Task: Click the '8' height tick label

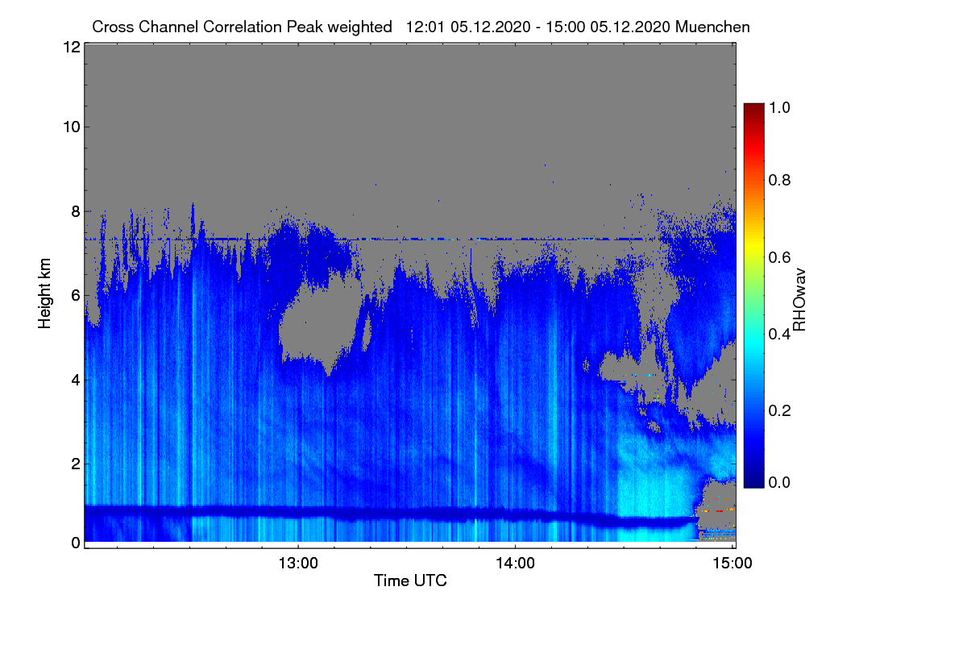Action: 75,211
